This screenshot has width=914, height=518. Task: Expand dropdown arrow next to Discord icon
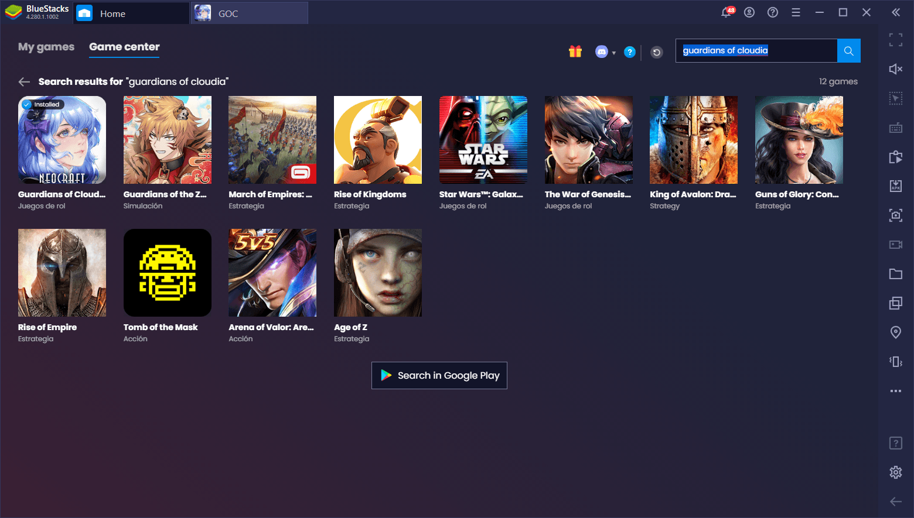[x=613, y=53]
